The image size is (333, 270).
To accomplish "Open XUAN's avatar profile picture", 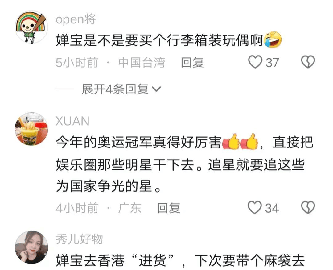I will click(31, 129).
